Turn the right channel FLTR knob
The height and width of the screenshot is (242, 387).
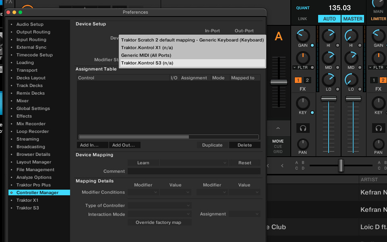pos(379,58)
